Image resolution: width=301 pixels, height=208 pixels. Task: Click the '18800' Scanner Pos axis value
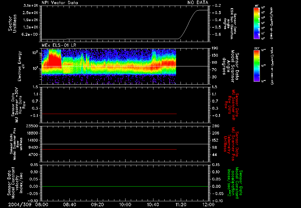point(32,133)
